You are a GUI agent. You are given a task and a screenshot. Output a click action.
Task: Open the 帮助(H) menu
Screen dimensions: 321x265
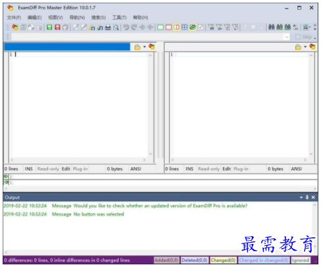pyautogui.click(x=141, y=18)
